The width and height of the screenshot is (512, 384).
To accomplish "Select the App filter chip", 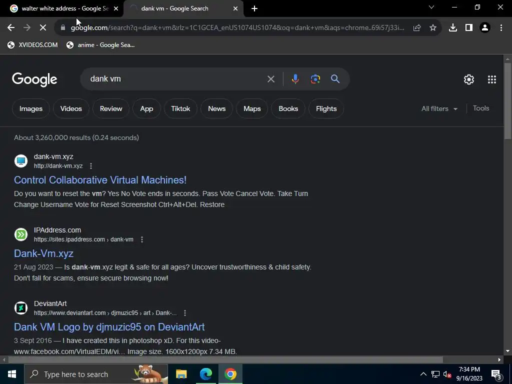I will [146, 108].
